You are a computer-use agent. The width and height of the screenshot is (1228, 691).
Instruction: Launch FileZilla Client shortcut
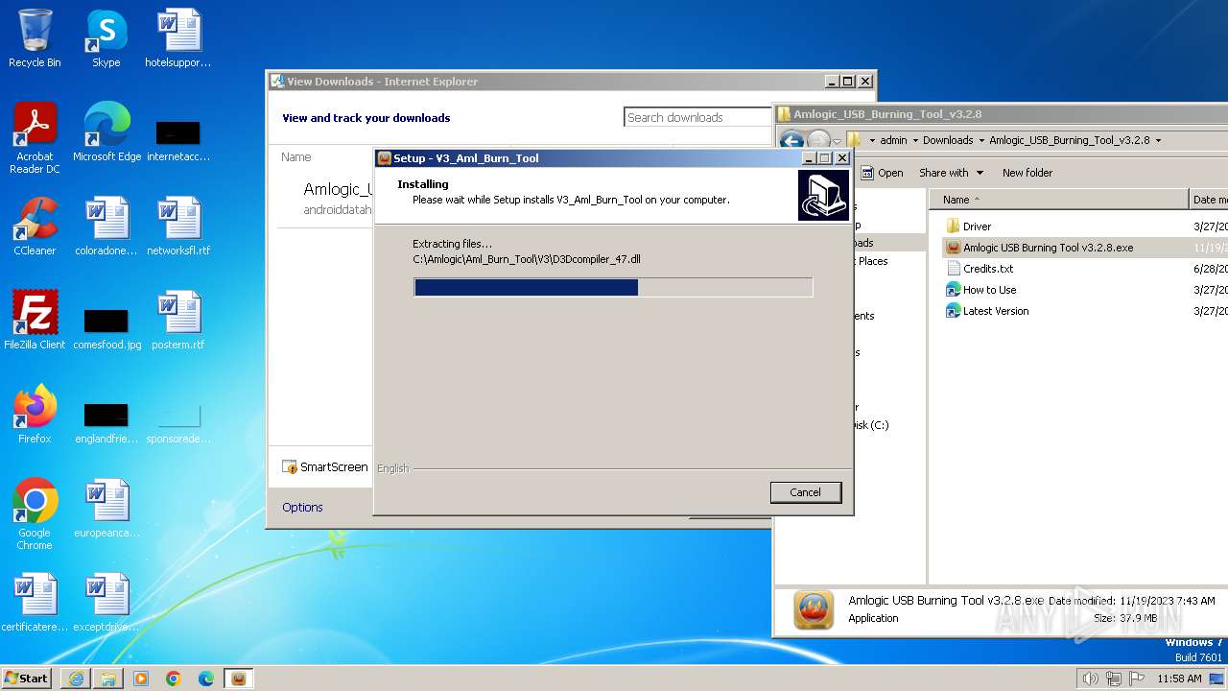click(x=35, y=321)
